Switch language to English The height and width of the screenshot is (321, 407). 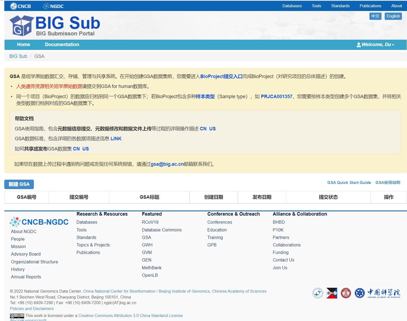pyautogui.click(x=393, y=16)
